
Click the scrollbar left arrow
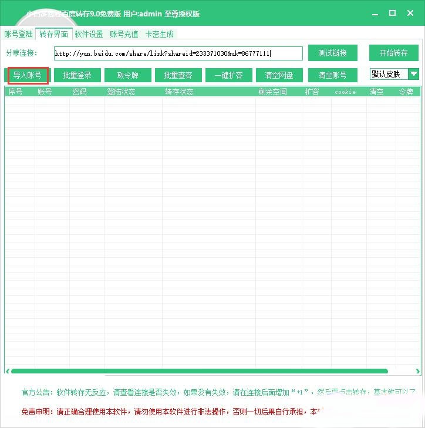click(x=8, y=371)
